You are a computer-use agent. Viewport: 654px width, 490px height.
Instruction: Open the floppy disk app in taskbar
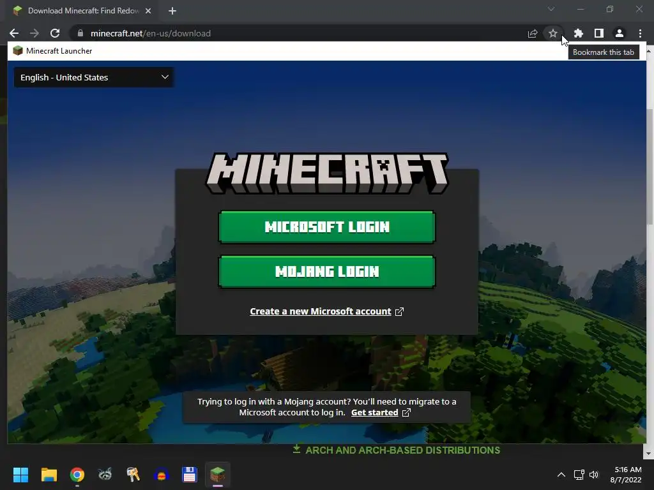pos(189,475)
